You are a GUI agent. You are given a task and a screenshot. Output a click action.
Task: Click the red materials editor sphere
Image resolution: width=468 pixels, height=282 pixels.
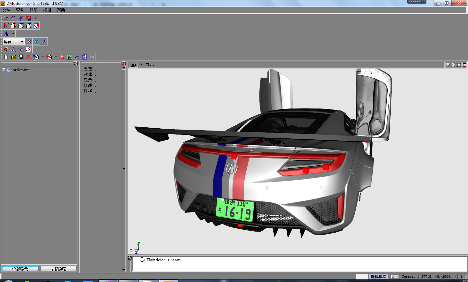click(62, 57)
